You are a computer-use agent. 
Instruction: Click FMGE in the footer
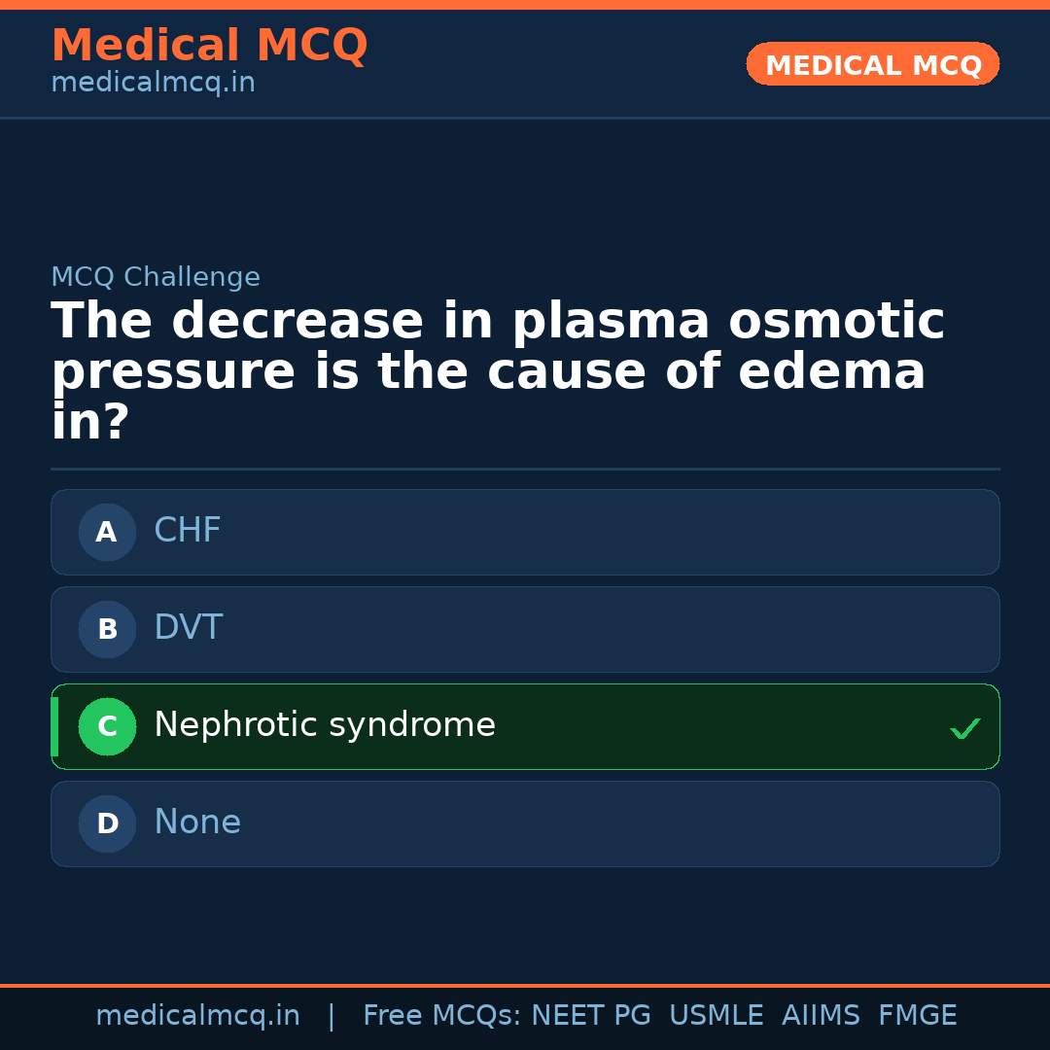[x=917, y=1016]
